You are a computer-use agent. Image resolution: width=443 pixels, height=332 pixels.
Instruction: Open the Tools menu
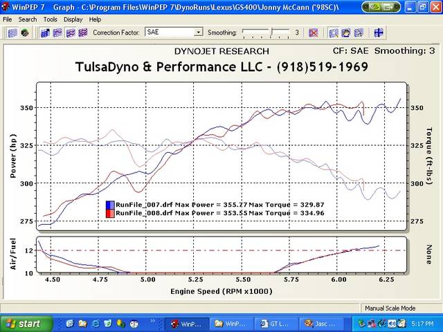pos(50,19)
